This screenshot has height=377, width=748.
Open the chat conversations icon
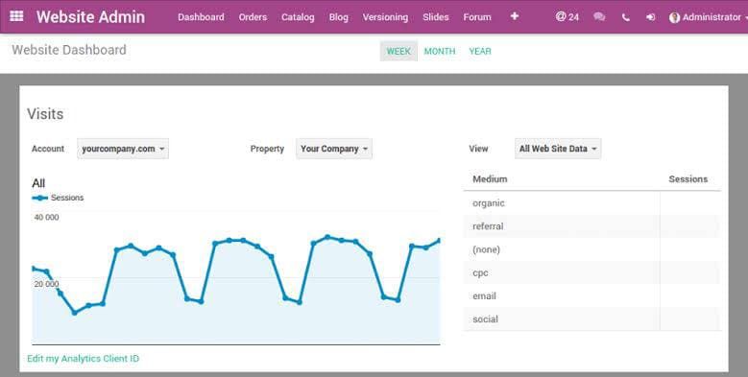pos(599,16)
